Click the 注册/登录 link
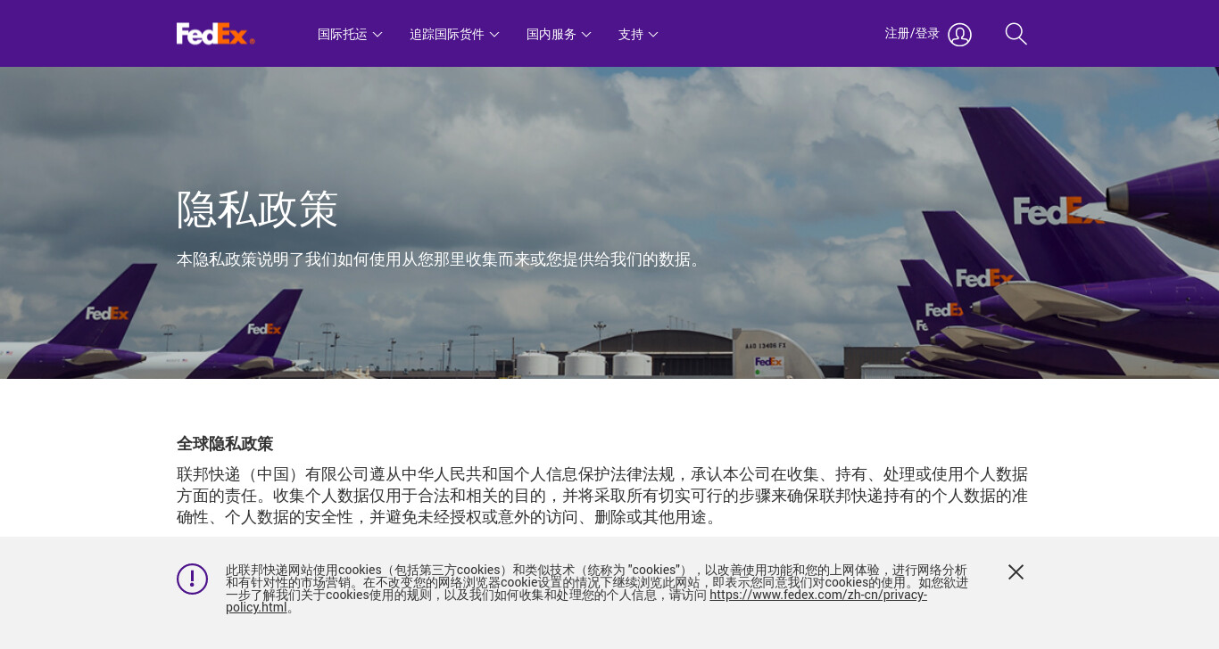1219x649 pixels. tap(912, 33)
